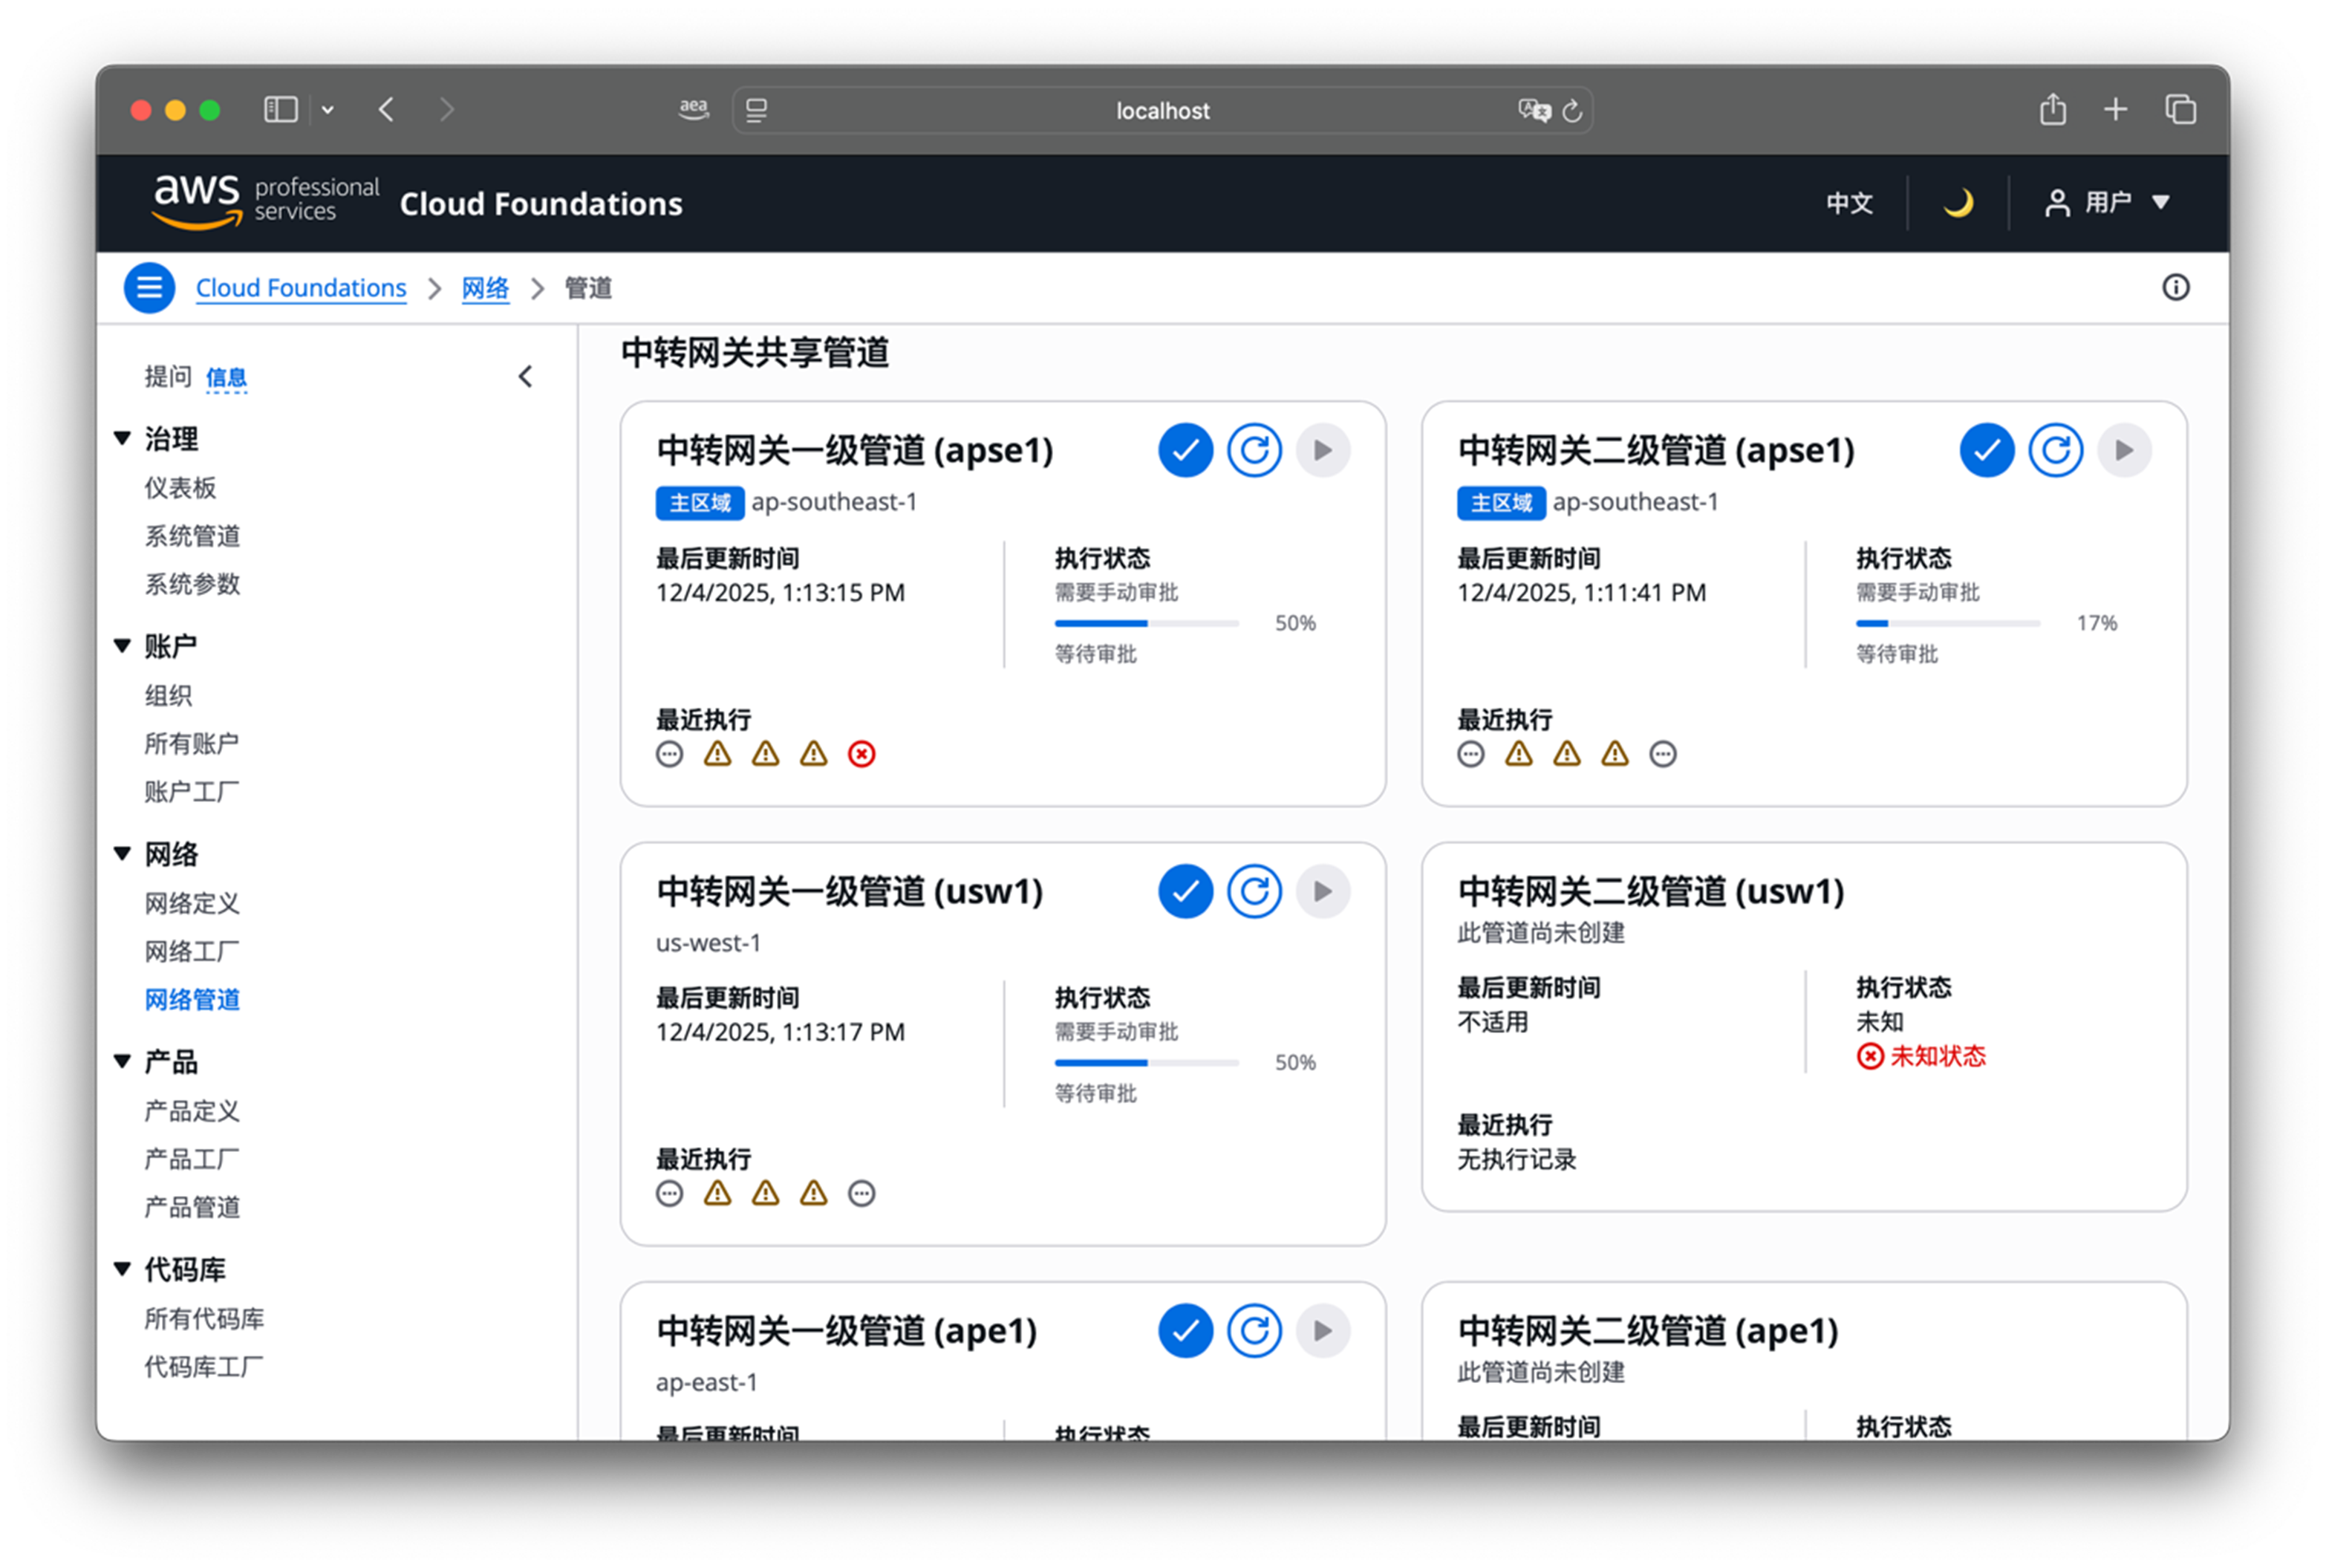This screenshot has width=2326, height=1568.
Task: Collapse the 代码库 navigation section
Action: pos(123,1269)
